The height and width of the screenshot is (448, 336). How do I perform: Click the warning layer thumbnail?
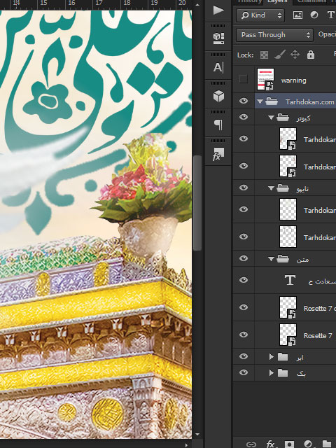tap(265, 79)
